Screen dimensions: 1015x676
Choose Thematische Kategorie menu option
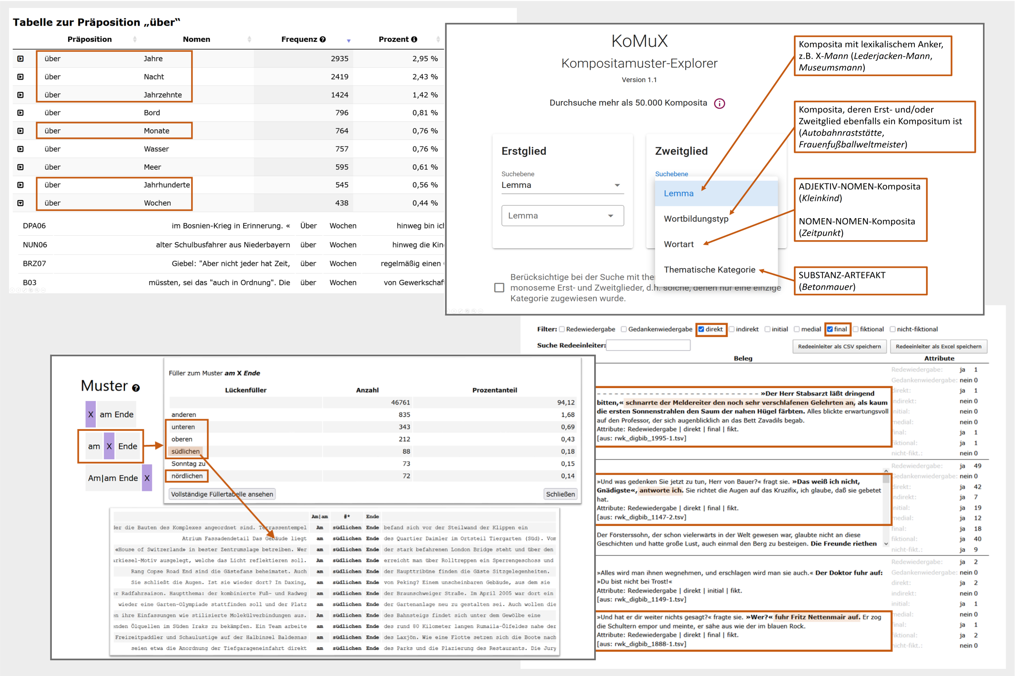(x=709, y=270)
